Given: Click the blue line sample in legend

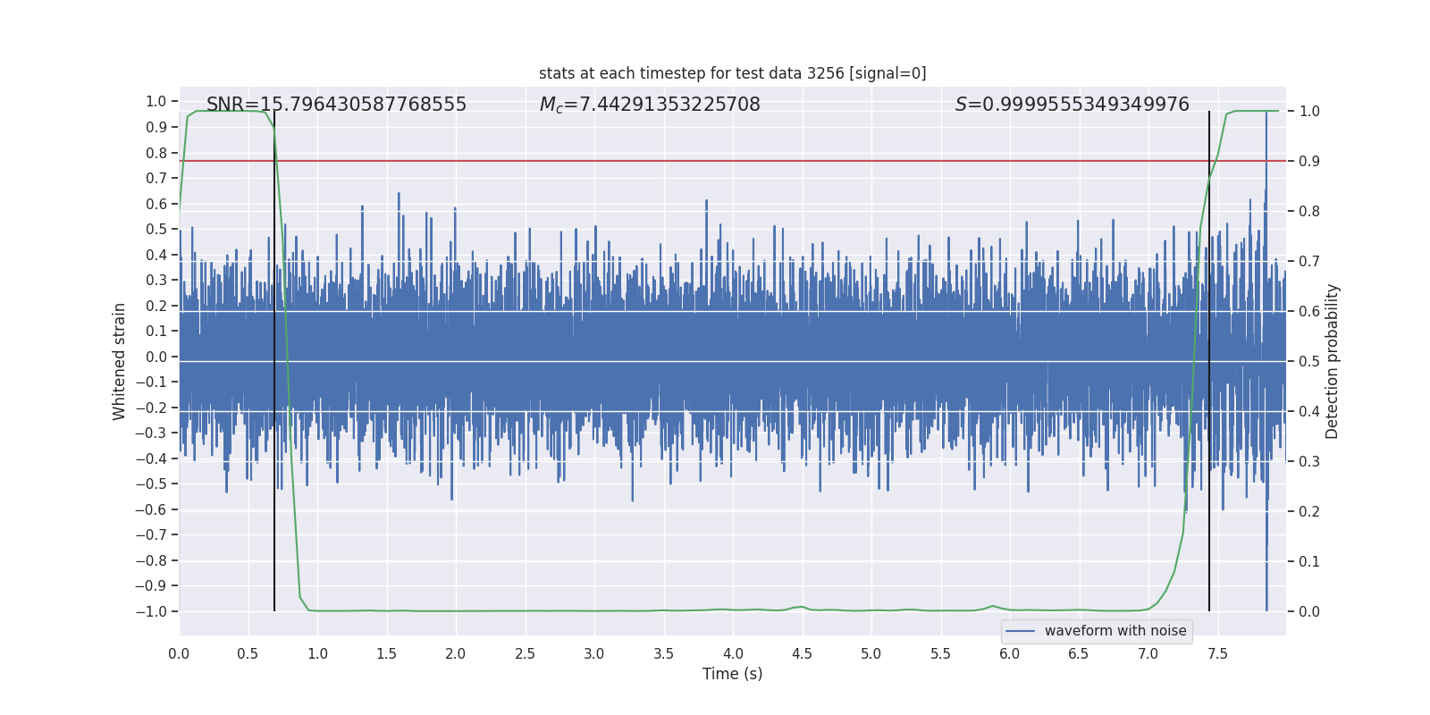Looking at the screenshot, I should click(1020, 631).
